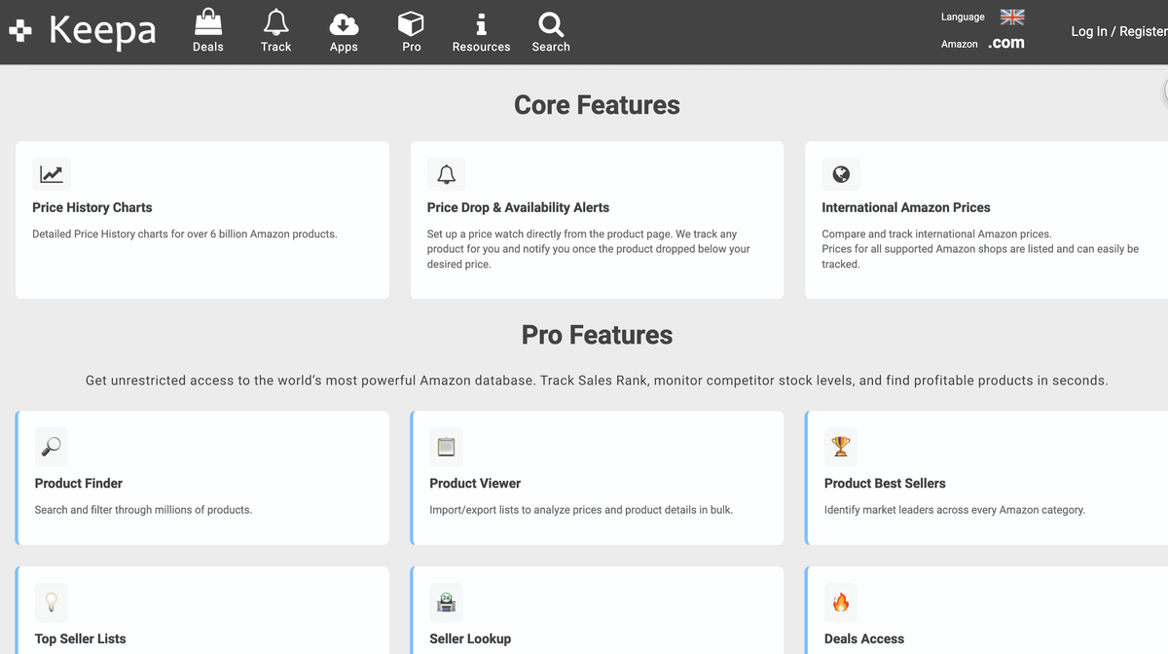Open the Pro box icon
Screen dimensions: 1168x654
coord(411,22)
